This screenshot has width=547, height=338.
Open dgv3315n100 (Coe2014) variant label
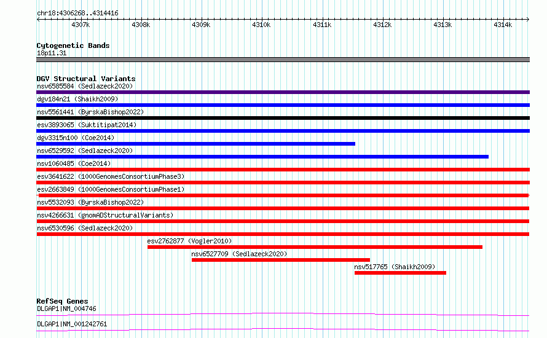click(76, 138)
